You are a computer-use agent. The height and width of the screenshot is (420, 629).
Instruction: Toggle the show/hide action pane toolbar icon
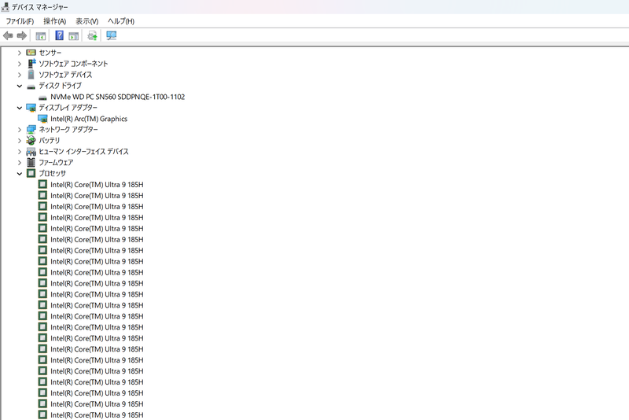[x=73, y=36]
